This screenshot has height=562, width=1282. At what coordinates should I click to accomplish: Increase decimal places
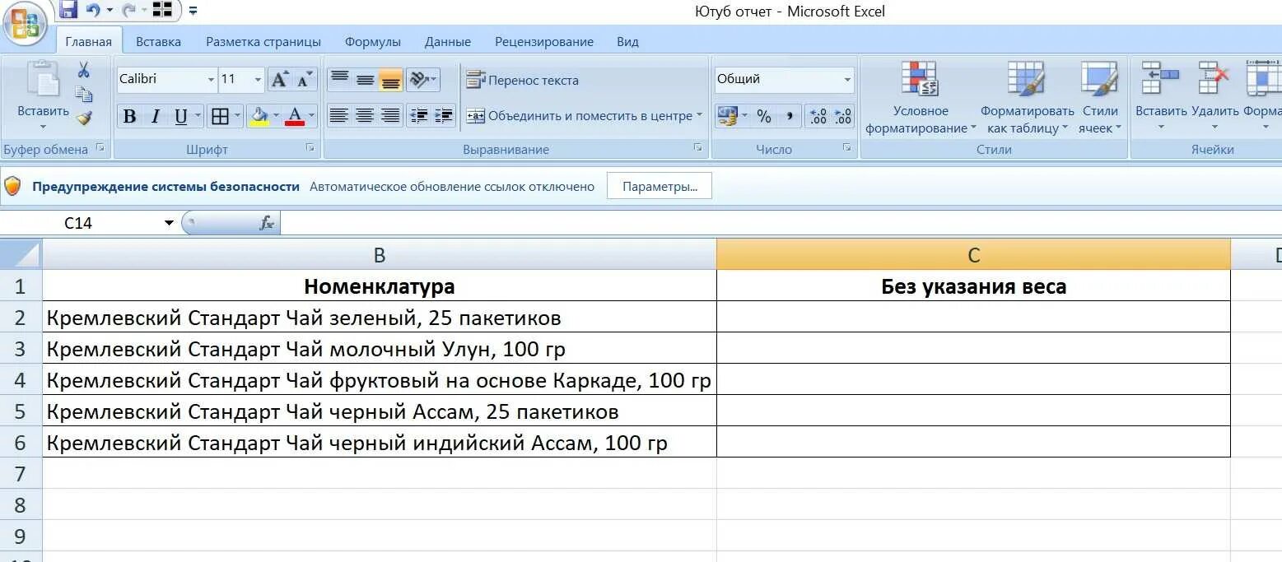coord(818,116)
